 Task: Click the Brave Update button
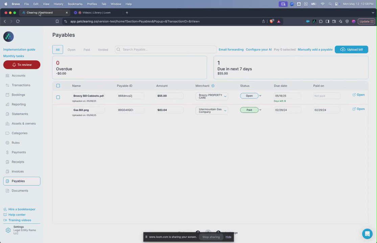coord(366,21)
